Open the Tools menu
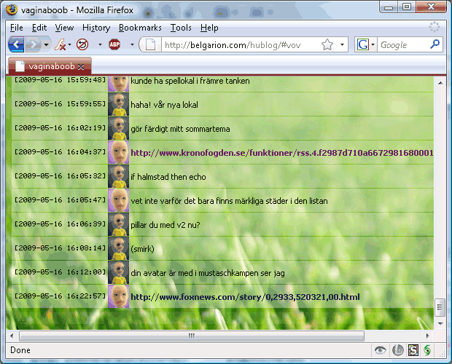The height and width of the screenshot is (364, 452). 181,28
